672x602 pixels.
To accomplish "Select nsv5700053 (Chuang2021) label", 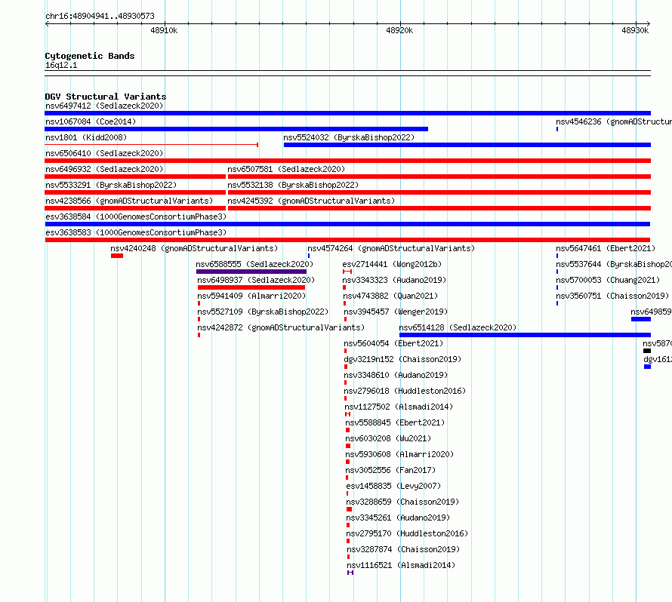I will tap(608, 280).
